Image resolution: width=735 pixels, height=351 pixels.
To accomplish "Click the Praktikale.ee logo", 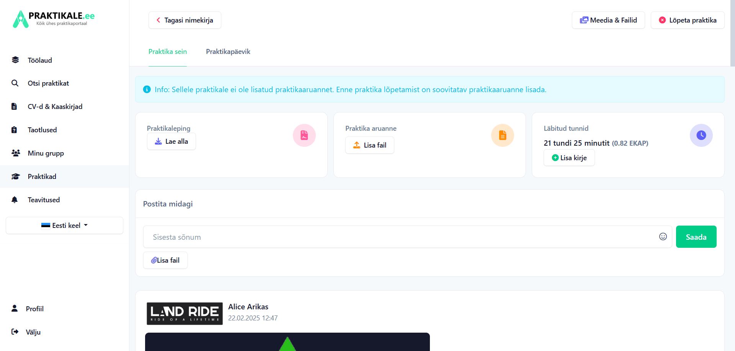I will click(x=54, y=19).
